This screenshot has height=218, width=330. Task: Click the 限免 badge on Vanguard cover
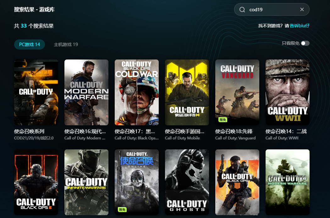point(223,120)
